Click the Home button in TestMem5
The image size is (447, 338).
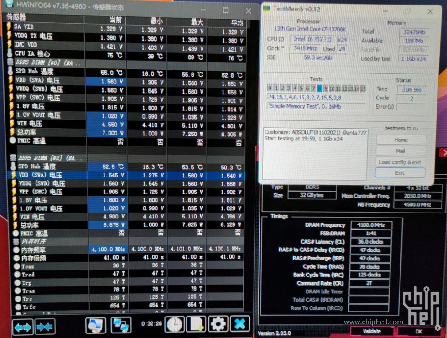click(401, 140)
